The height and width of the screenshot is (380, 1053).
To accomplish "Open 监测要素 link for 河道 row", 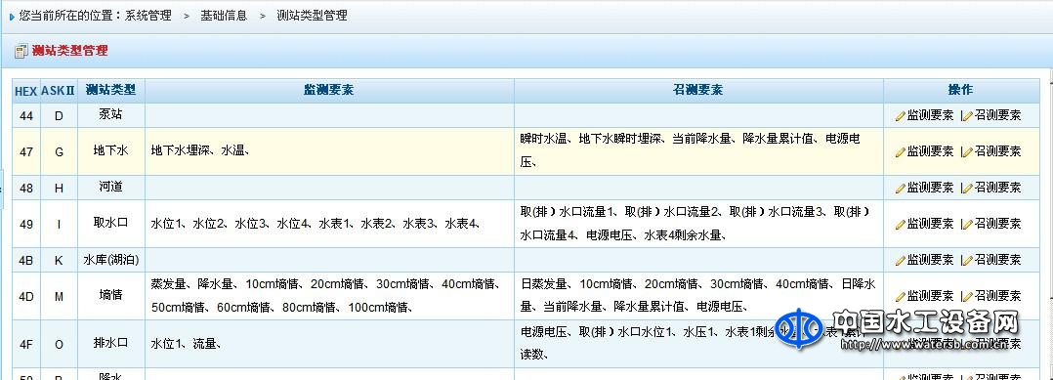I will pos(930,188).
